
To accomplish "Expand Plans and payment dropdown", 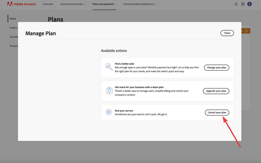I will (104, 4).
